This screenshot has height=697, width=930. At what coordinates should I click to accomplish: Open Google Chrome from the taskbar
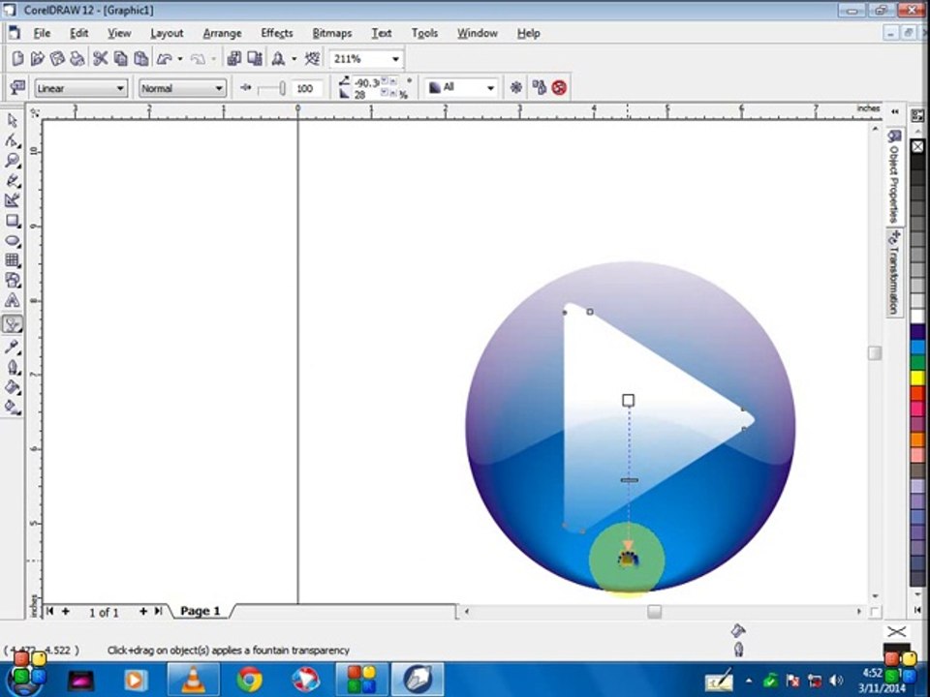[250, 680]
